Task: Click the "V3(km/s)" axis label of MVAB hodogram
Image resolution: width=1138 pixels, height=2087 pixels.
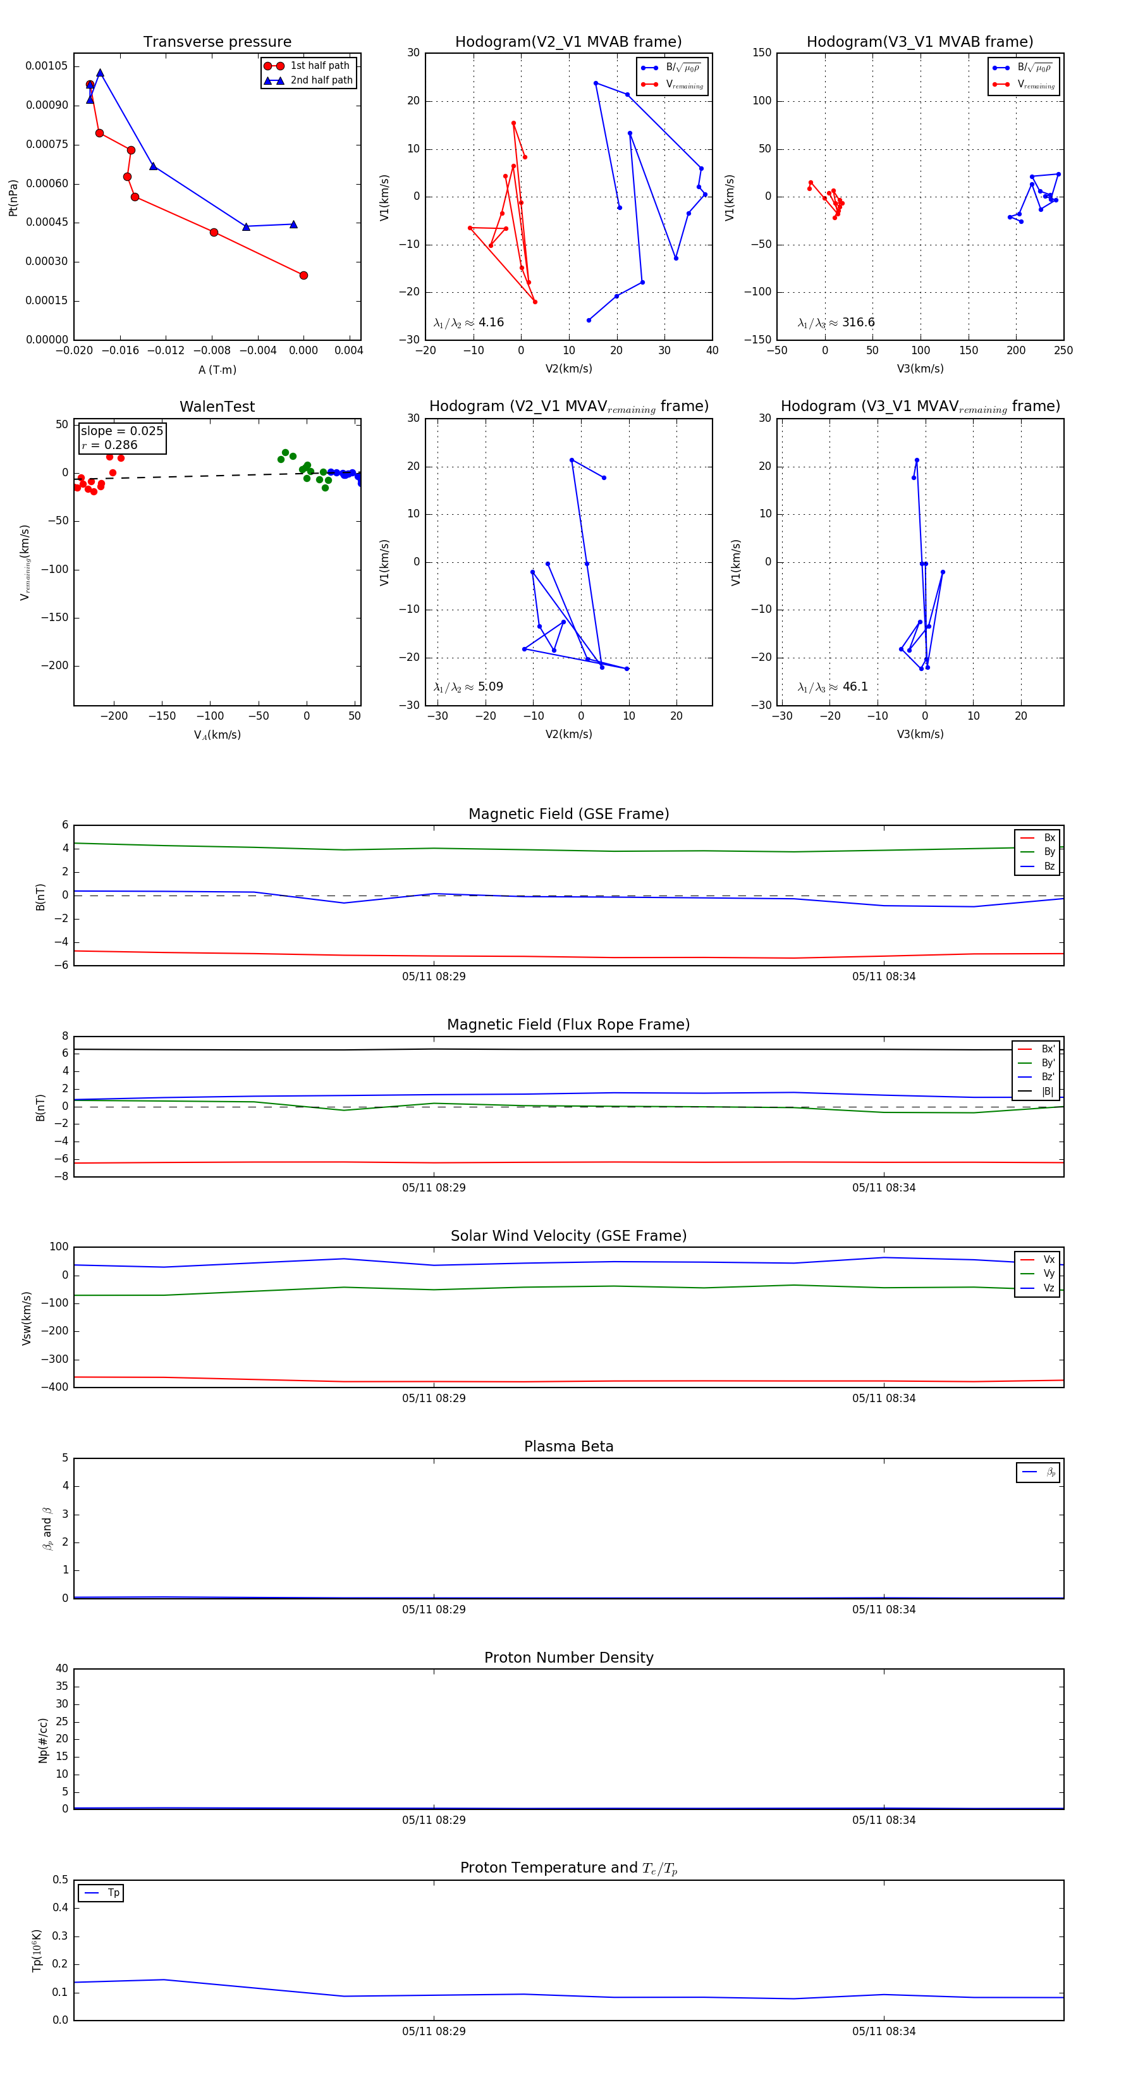Action: (920, 369)
